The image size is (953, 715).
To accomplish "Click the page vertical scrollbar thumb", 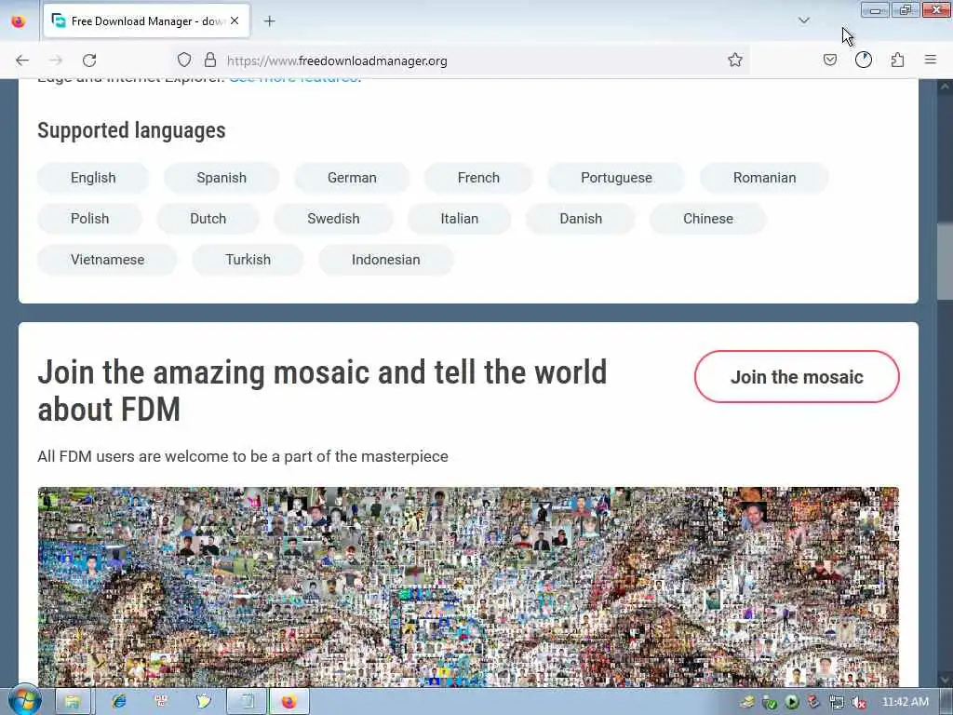I will point(945,262).
